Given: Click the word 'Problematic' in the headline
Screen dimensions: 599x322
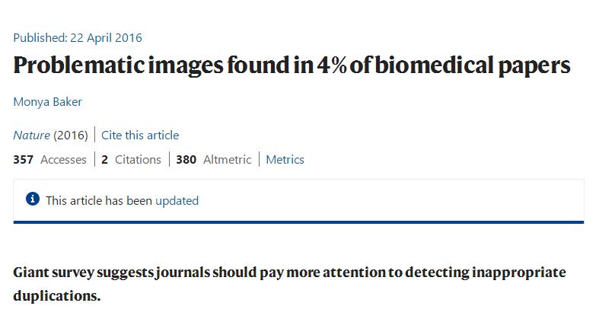Looking at the screenshot, I should coord(78,65).
